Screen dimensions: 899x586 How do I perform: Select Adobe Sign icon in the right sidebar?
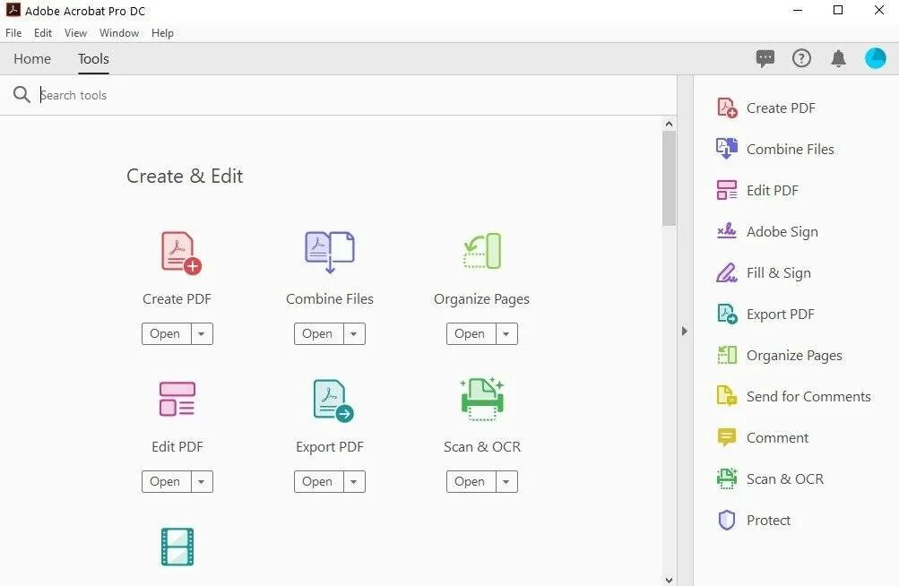click(727, 230)
